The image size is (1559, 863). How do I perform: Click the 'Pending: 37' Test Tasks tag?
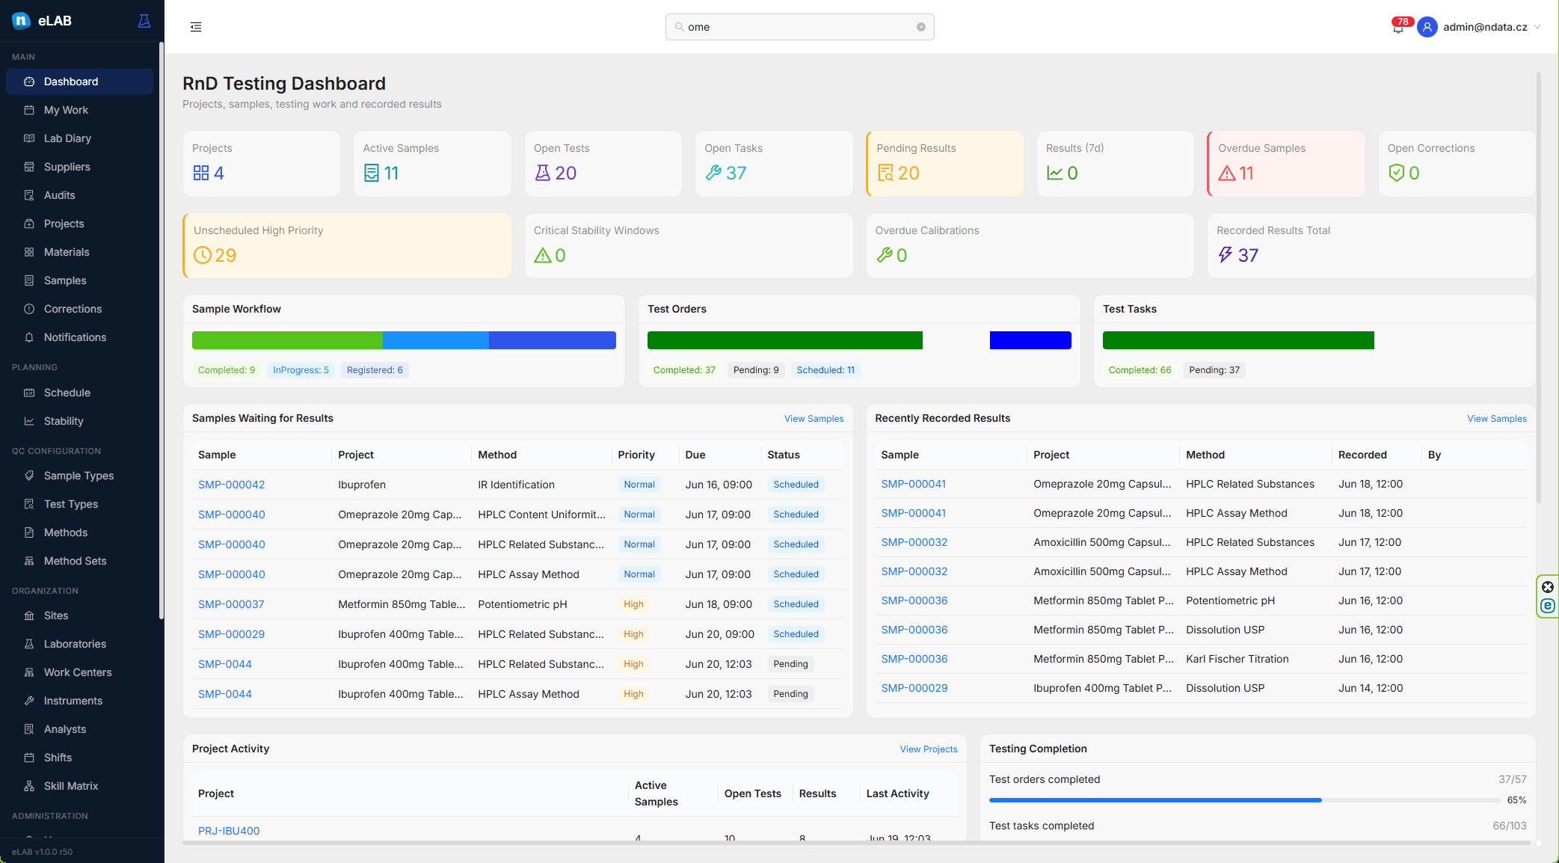click(1214, 370)
